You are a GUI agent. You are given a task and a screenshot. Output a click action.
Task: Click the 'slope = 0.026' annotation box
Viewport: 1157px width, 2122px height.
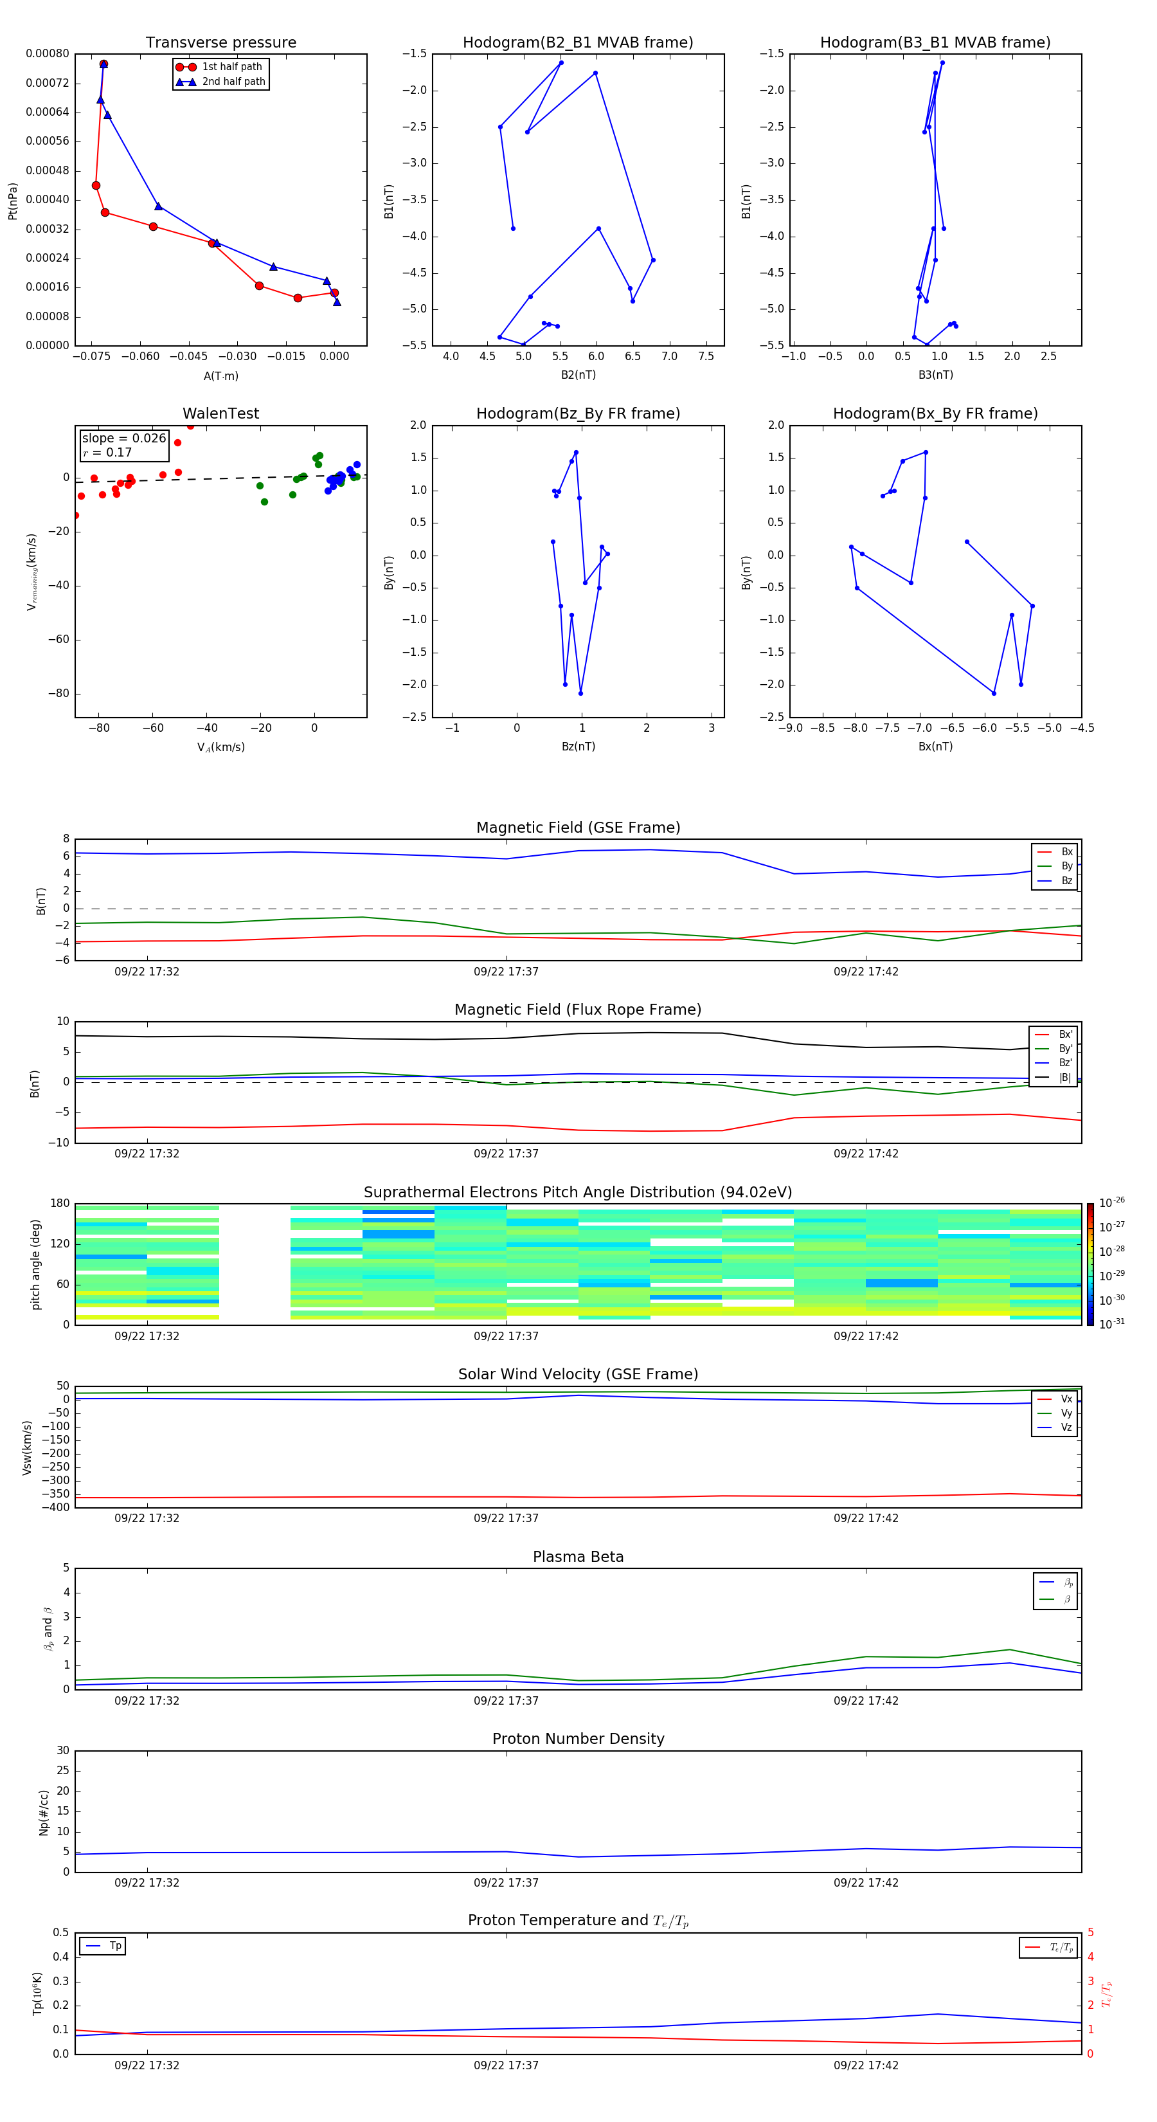click(x=124, y=445)
